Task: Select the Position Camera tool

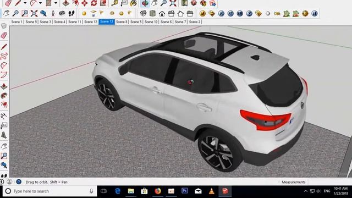Action: (53, 13)
